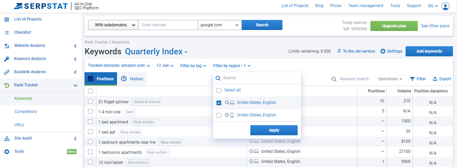Open the Operations dropdown
Image resolution: width=457 pixels, height=168 pixels.
coord(390,79)
